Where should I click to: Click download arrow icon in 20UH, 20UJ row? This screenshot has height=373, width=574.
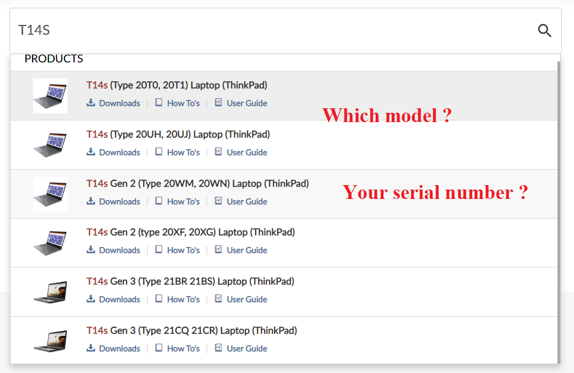tap(91, 151)
